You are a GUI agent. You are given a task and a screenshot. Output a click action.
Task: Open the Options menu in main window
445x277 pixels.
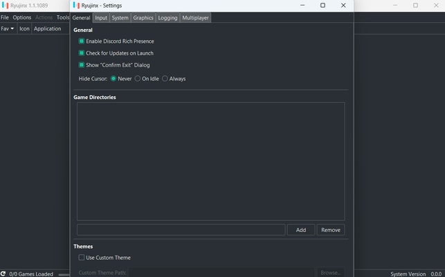pyautogui.click(x=22, y=17)
